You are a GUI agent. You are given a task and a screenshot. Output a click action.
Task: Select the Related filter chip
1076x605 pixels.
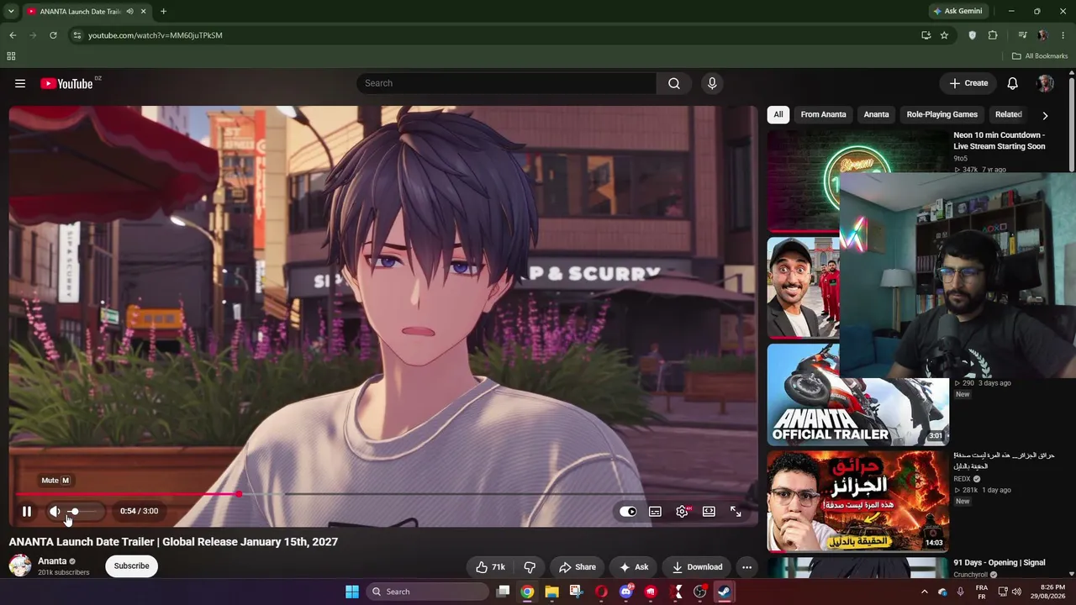coord(1008,114)
